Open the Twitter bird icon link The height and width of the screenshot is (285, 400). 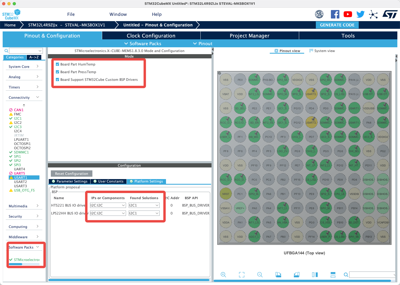(x=360, y=14)
